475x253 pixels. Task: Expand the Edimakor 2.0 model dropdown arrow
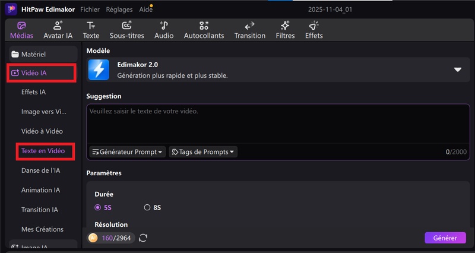[457, 69]
